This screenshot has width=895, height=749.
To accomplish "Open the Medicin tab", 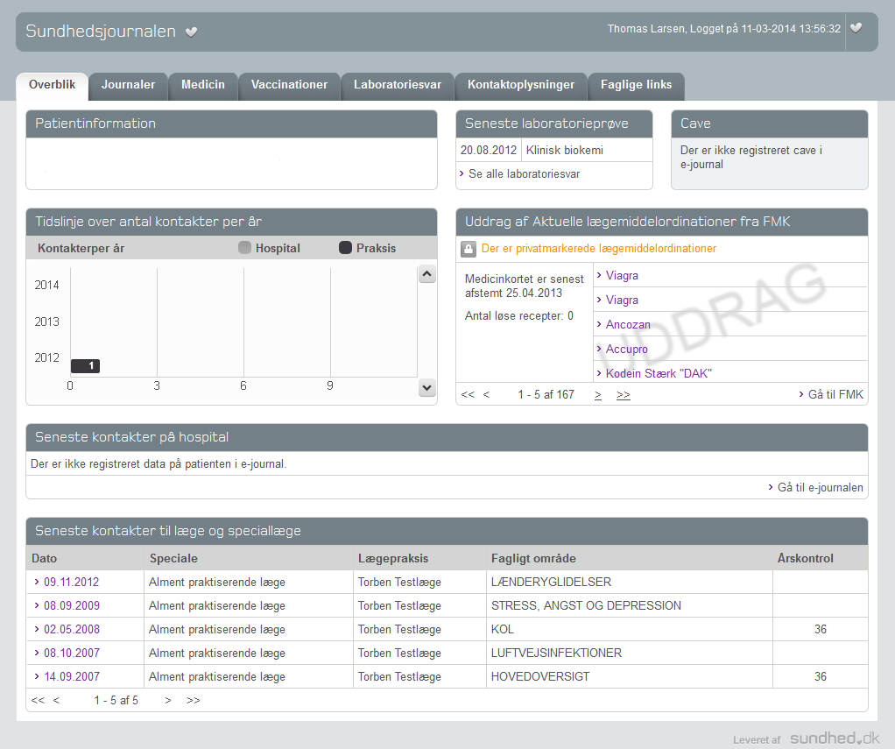I will (x=203, y=85).
